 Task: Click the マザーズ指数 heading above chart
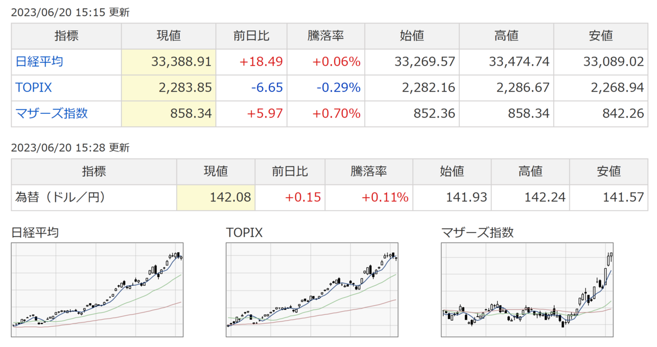click(x=477, y=232)
